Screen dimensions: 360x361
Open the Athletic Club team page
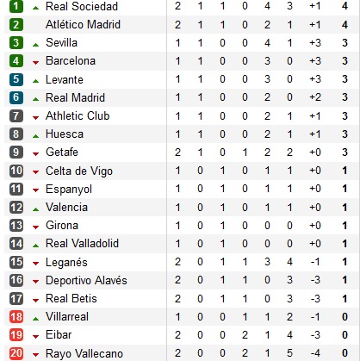click(x=78, y=115)
